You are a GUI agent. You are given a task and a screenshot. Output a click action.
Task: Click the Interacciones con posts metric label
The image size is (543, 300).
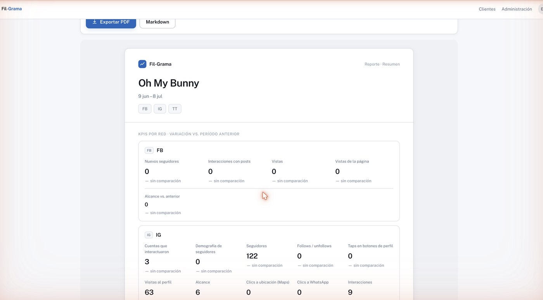coord(230,161)
